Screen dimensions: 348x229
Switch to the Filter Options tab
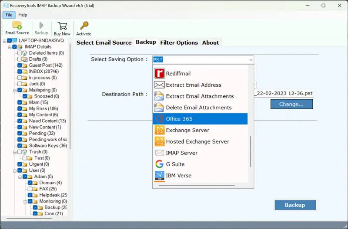click(x=179, y=43)
